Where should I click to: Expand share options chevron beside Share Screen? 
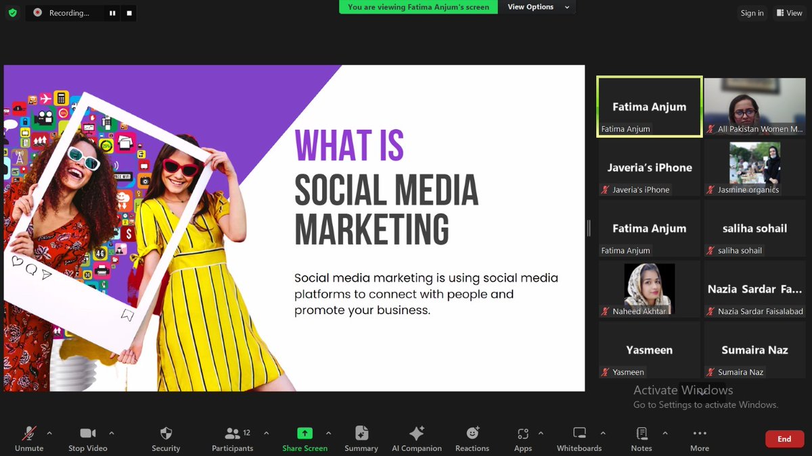(328, 433)
